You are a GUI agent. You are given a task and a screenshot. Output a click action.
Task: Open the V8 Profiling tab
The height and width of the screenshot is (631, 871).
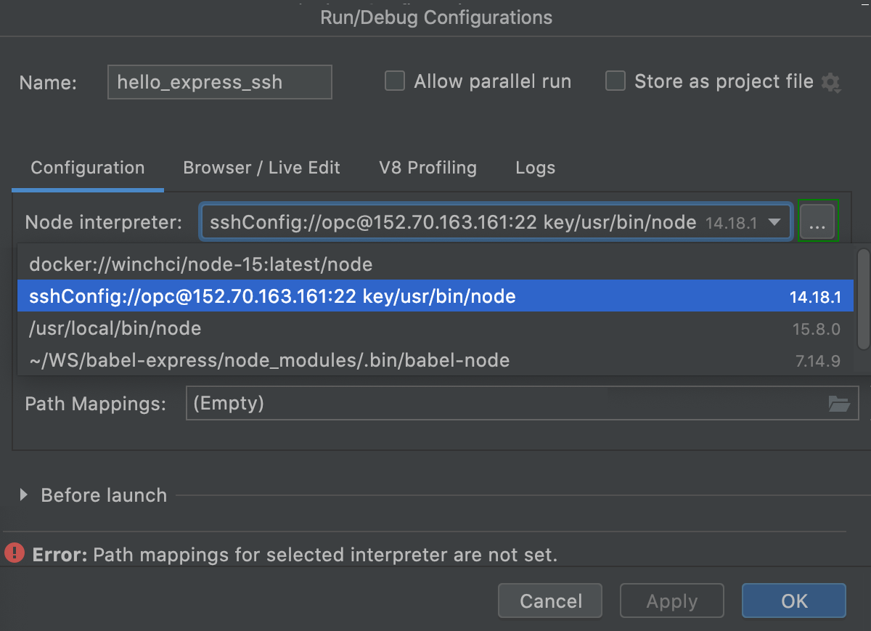(x=428, y=168)
